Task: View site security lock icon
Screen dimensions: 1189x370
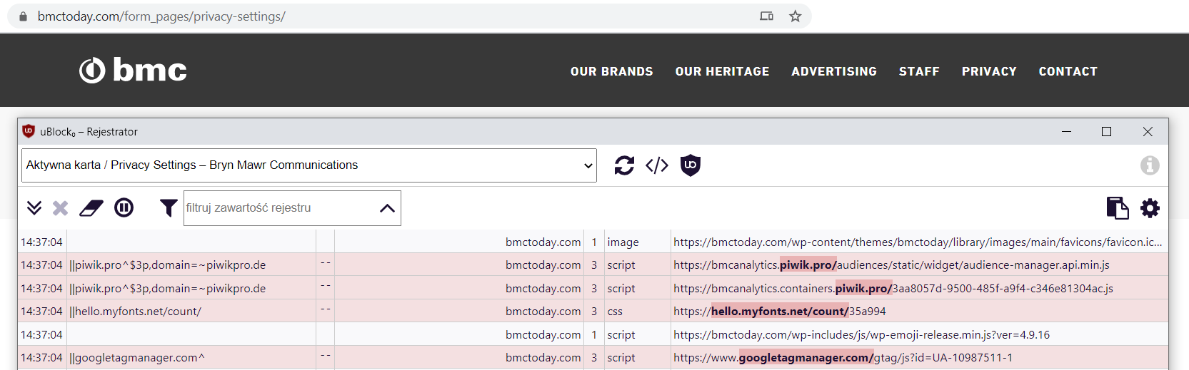Action: [23, 16]
